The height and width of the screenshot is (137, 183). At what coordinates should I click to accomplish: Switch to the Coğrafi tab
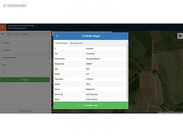point(25,34)
